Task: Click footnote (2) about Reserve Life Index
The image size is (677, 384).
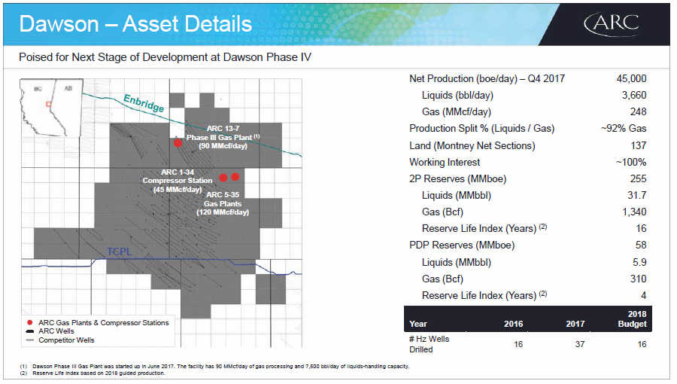Action: tap(93, 373)
